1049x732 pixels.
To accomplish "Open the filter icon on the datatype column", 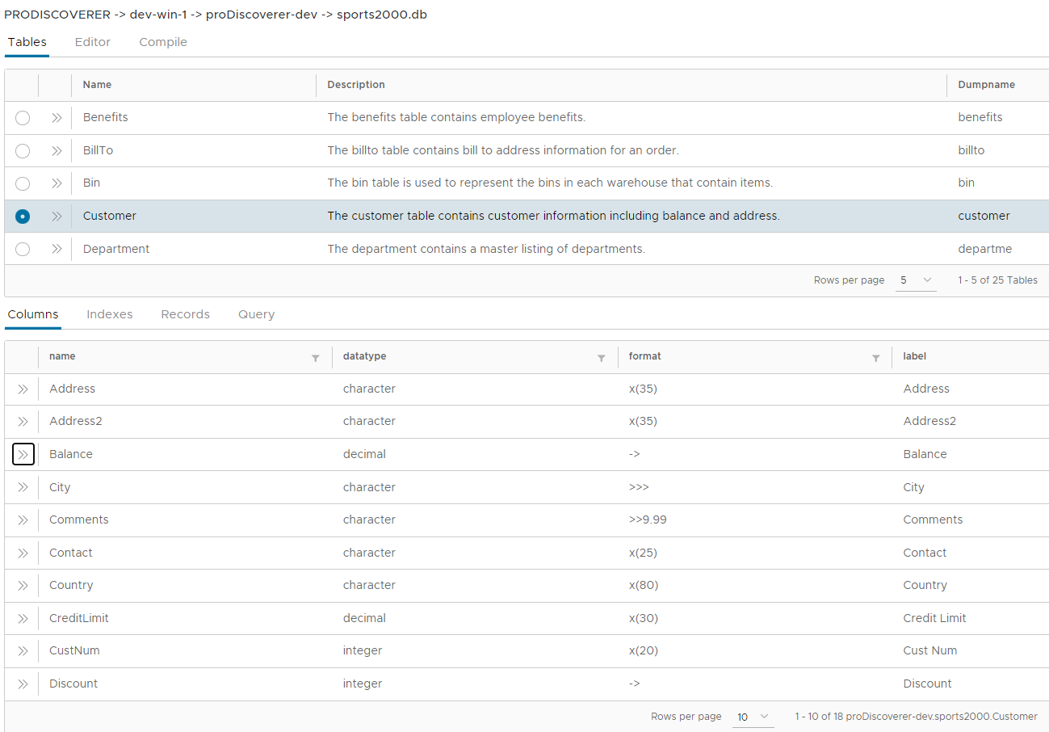I will [601, 356].
